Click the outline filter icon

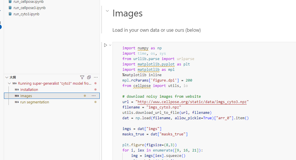click(x=82, y=77)
